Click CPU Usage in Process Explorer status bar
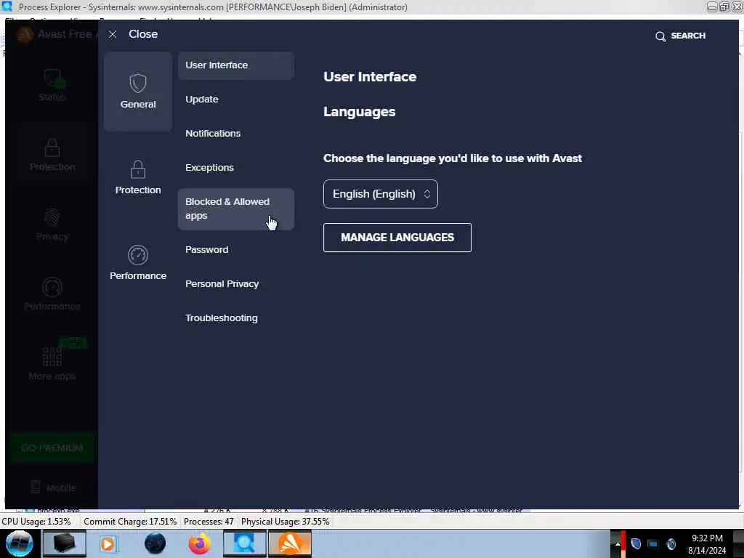744x558 pixels. tap(36, 522)
